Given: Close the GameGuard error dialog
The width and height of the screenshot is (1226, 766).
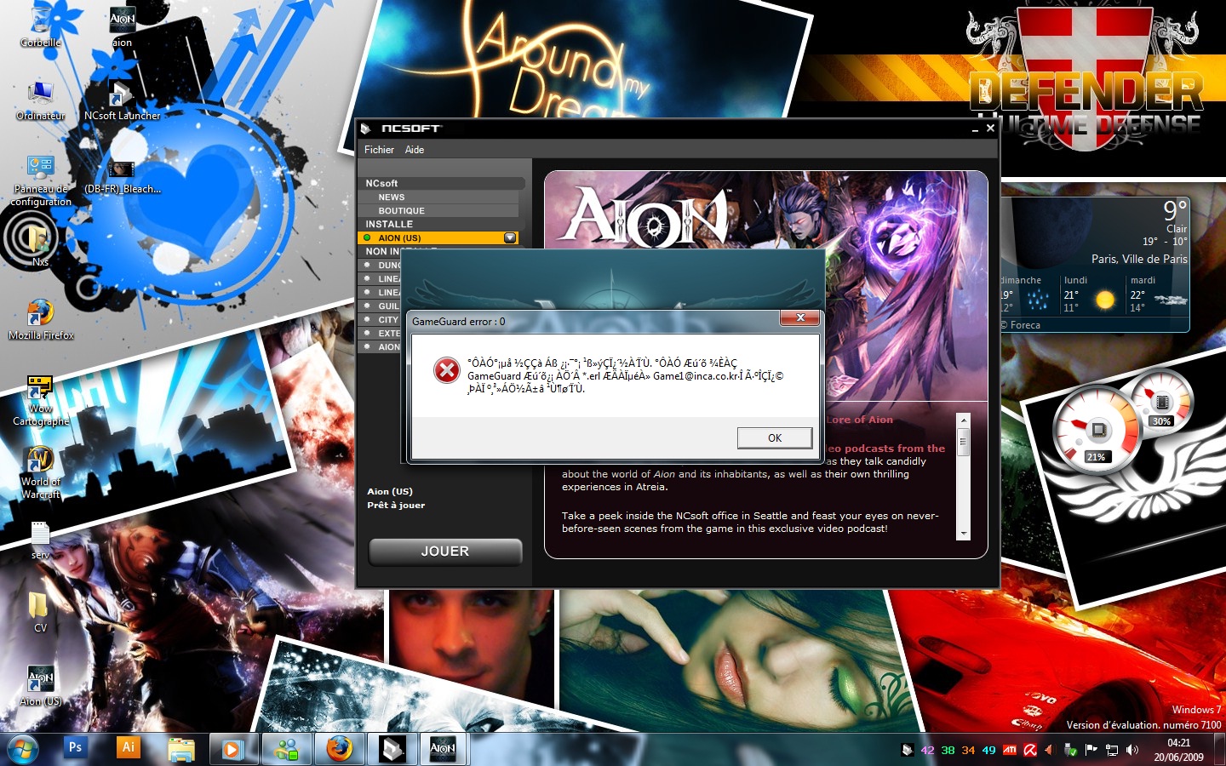Looking at the screenshot, I should [x=800, y=317].
